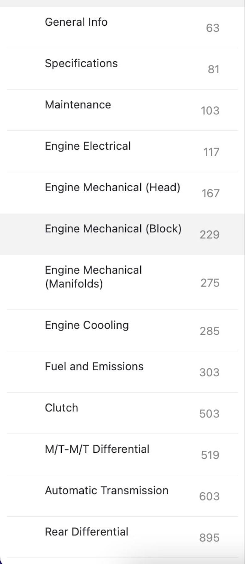Viewport: 245px width, 564px height.
Task: Select the Maintenance entry
Action: (78, 105)
